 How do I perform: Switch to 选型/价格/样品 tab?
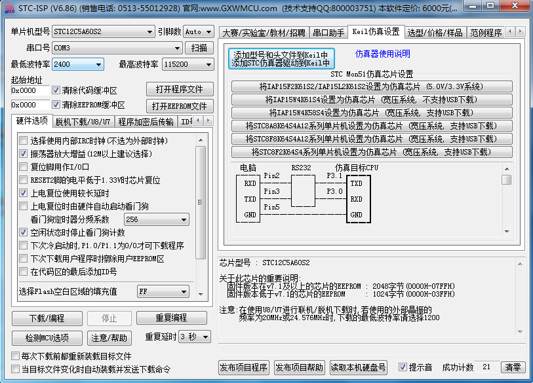[x=435, y=33]
